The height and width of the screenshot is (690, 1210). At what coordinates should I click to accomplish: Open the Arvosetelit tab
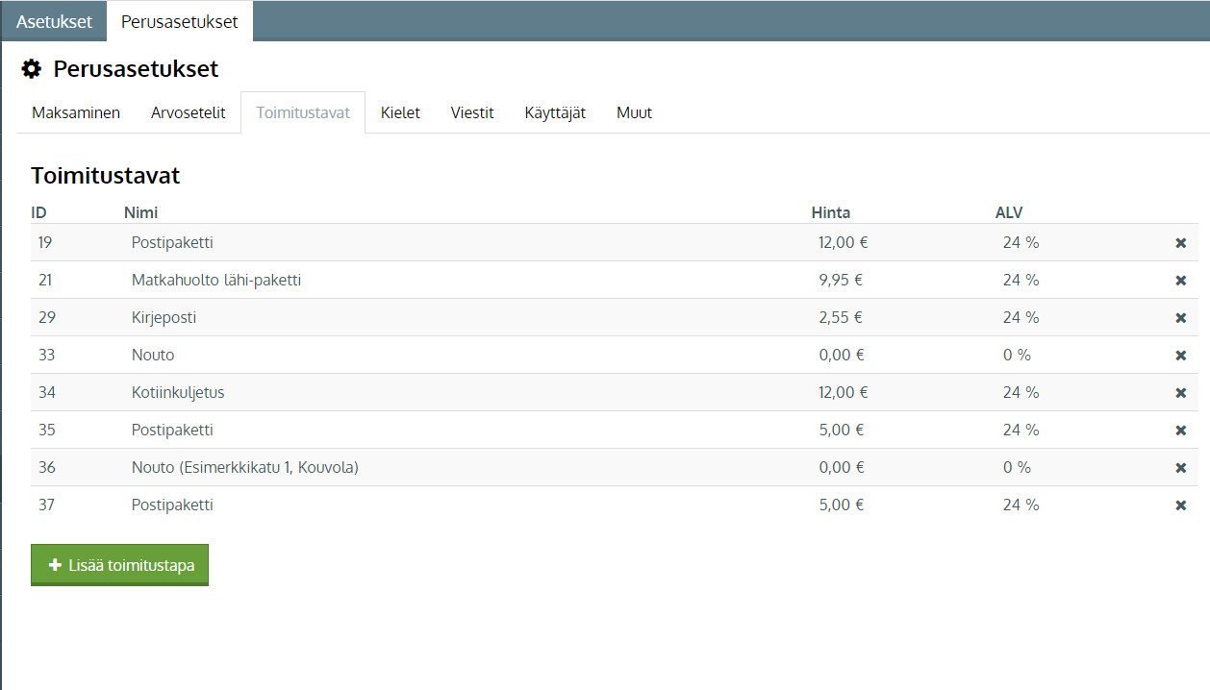point(189,112)
